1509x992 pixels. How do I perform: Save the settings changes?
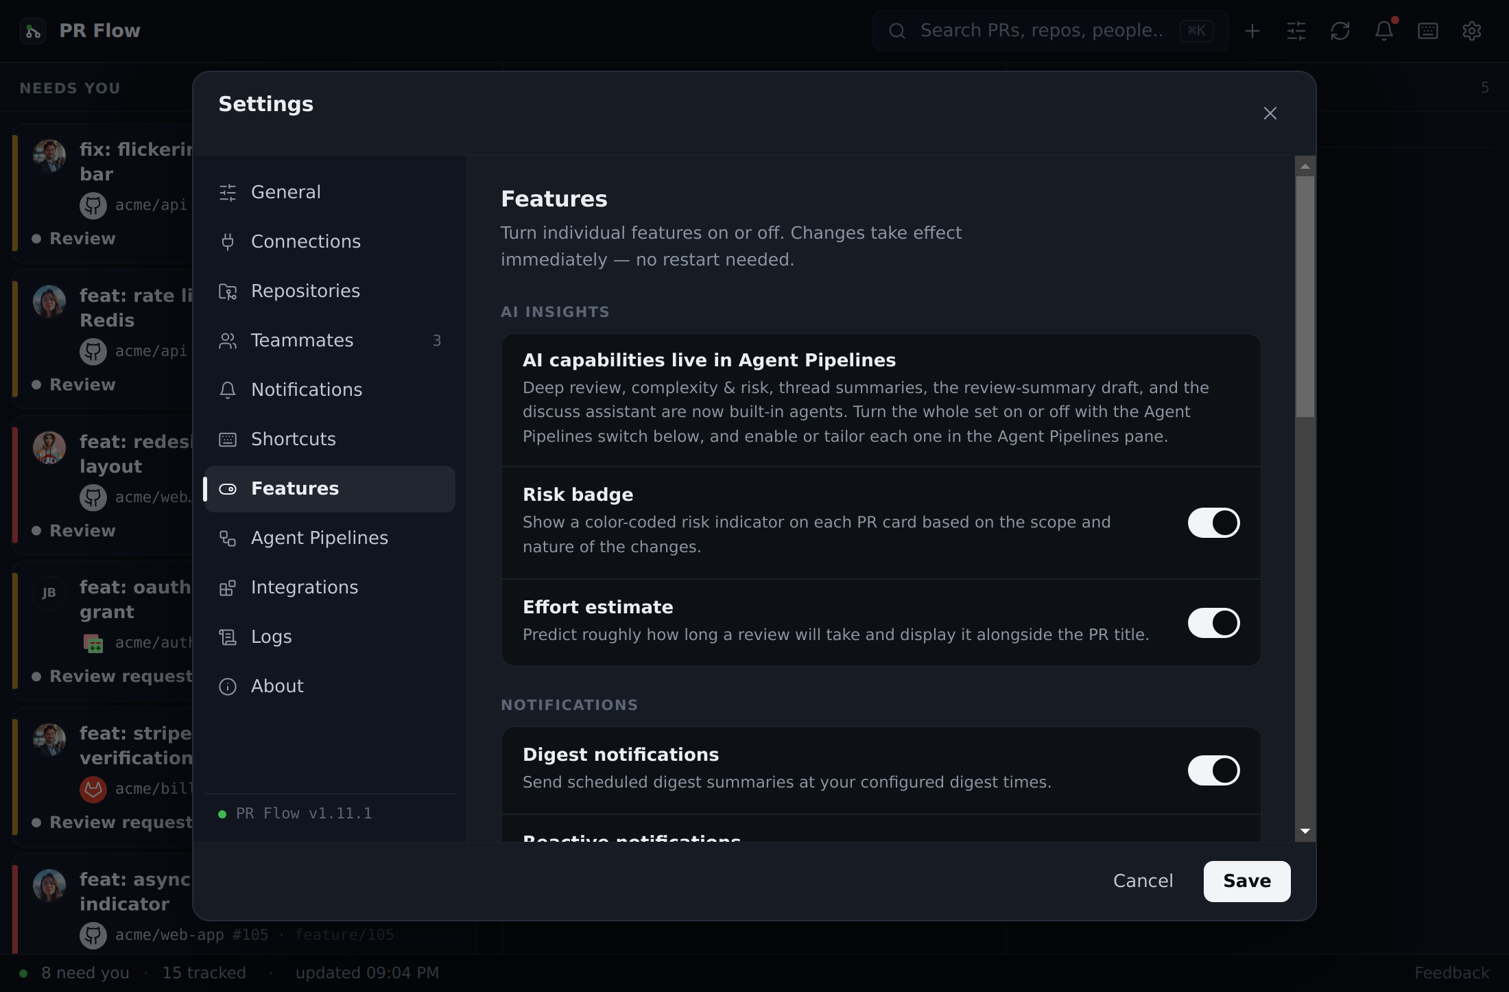1247,882
